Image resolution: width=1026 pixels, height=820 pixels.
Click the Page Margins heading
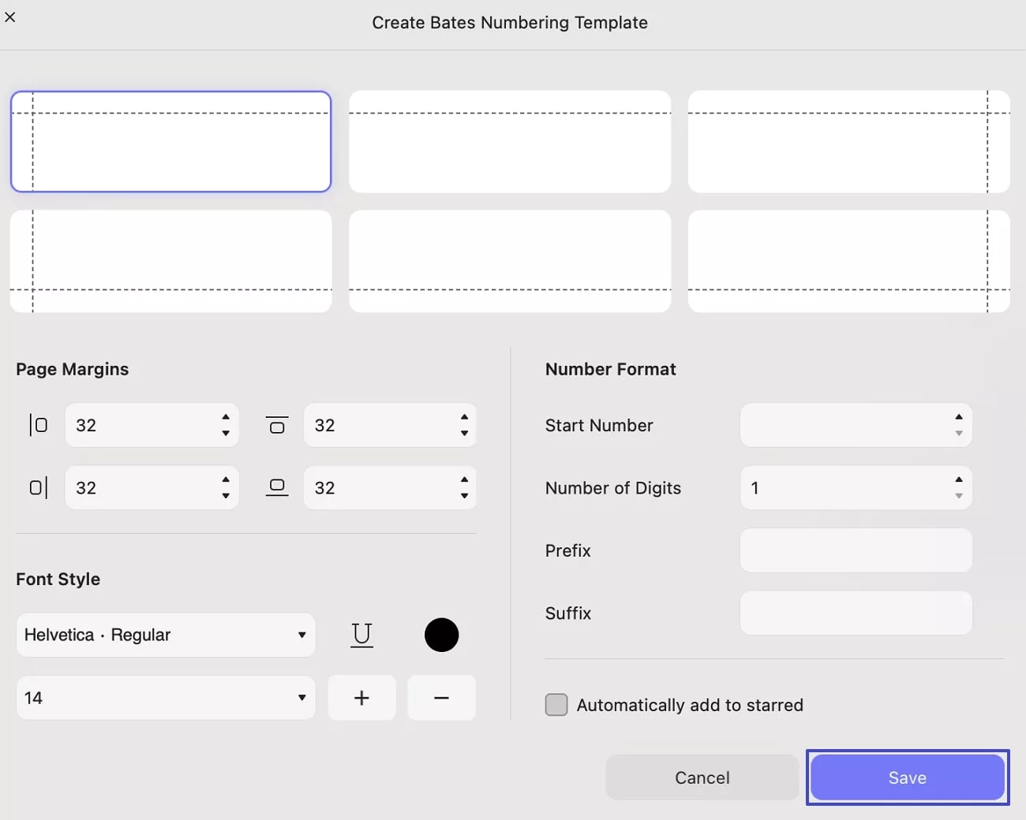tap(72, 369)
